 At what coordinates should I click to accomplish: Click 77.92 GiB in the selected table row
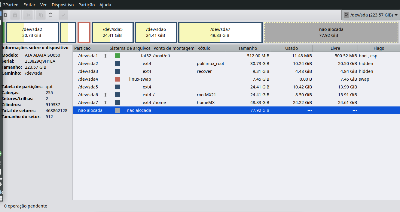(x=260, y=110)
